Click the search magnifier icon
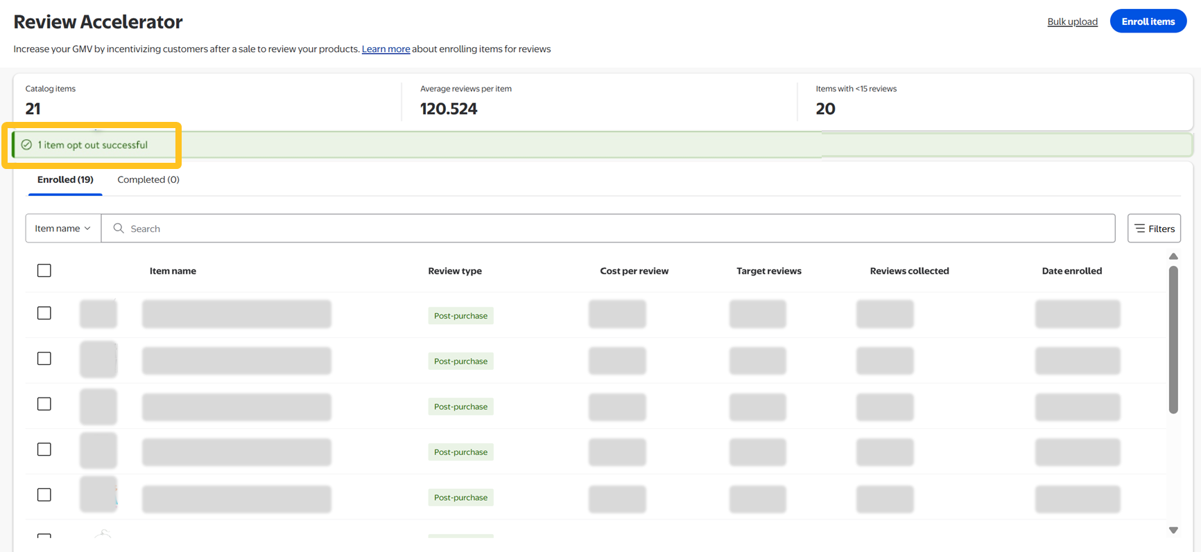 [119, 229]
